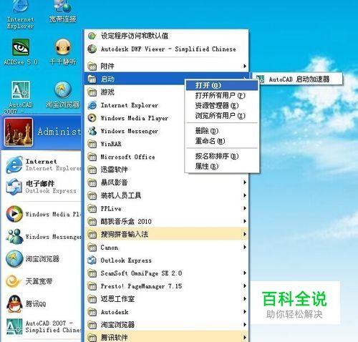Open 腾讯软件 program folder
Image resolution: width=358 pixels, height=342 pixels.
tap(166, 337)
